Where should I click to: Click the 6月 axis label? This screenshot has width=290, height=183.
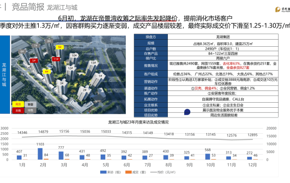pos(127,165)
